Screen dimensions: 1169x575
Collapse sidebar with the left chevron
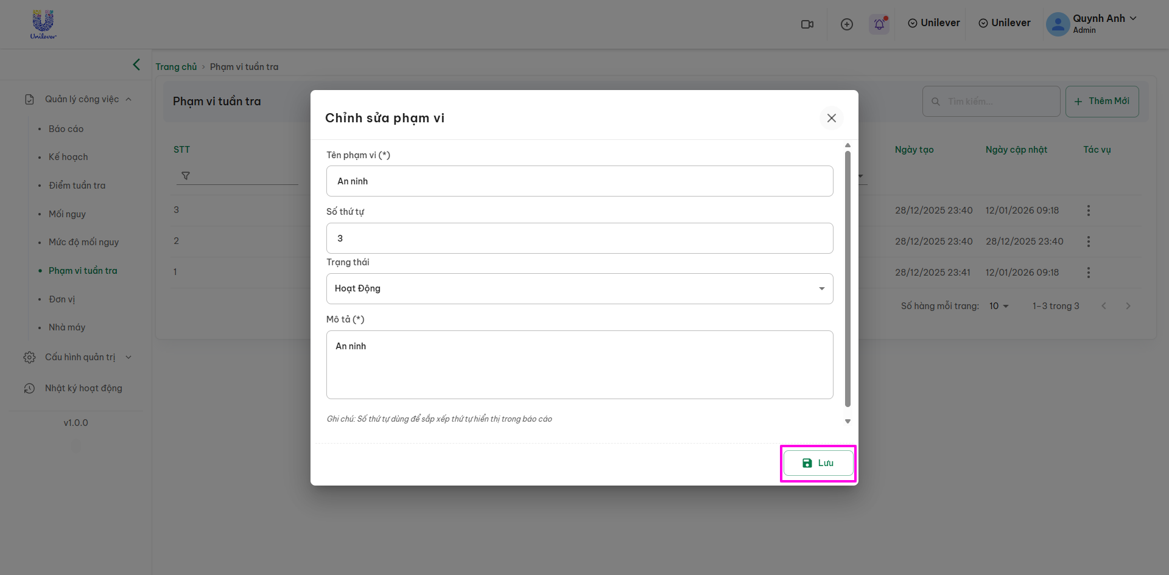(x=136, y=64)
